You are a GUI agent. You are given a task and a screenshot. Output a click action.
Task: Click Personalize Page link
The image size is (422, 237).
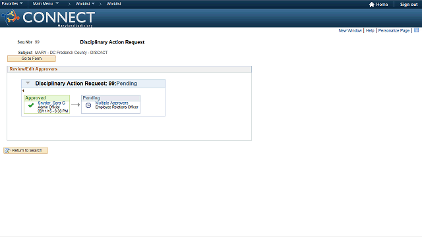[x=394, y=31]
